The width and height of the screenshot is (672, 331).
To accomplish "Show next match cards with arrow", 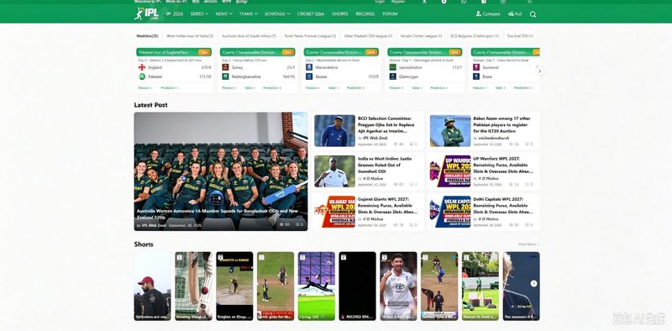I will click(x=539, y=71).
